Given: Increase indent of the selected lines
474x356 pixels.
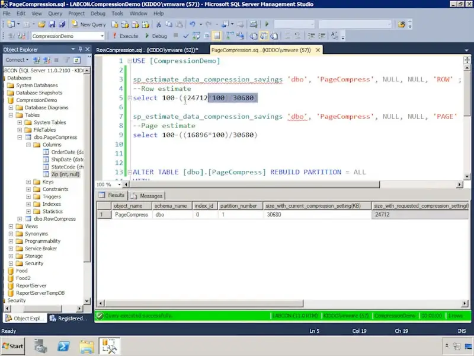Looking at the screenshot, I should (322, 36).
